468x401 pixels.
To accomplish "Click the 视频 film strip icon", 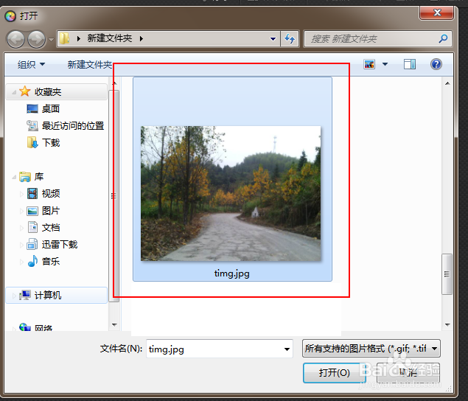I will 32,193.
